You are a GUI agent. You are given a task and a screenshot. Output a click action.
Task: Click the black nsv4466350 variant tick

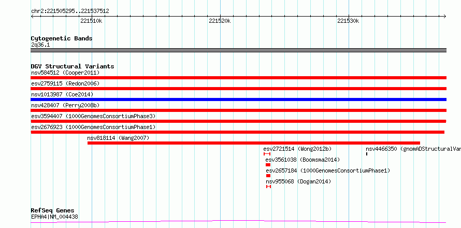pos(367,154)
